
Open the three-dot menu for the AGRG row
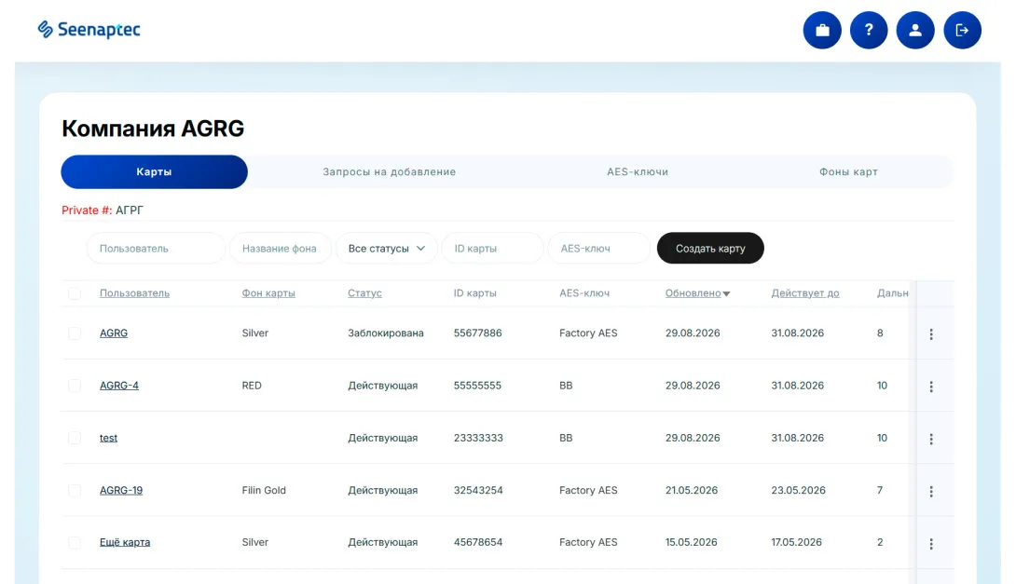[931, 334]
